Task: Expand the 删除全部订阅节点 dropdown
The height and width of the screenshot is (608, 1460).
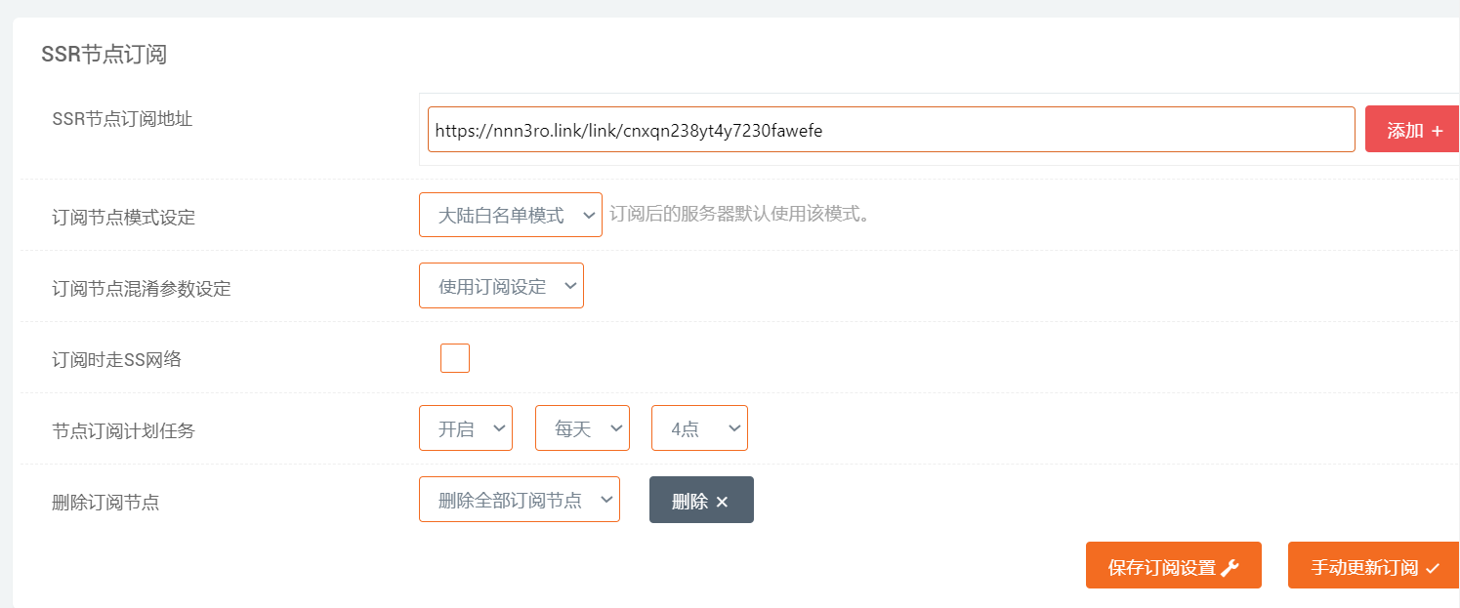Action: (x=519, y=500)
